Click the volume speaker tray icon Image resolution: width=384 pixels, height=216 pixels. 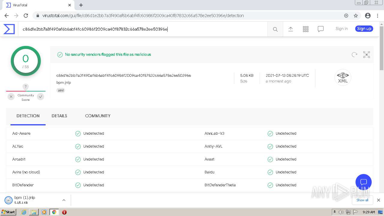point(341,212)
